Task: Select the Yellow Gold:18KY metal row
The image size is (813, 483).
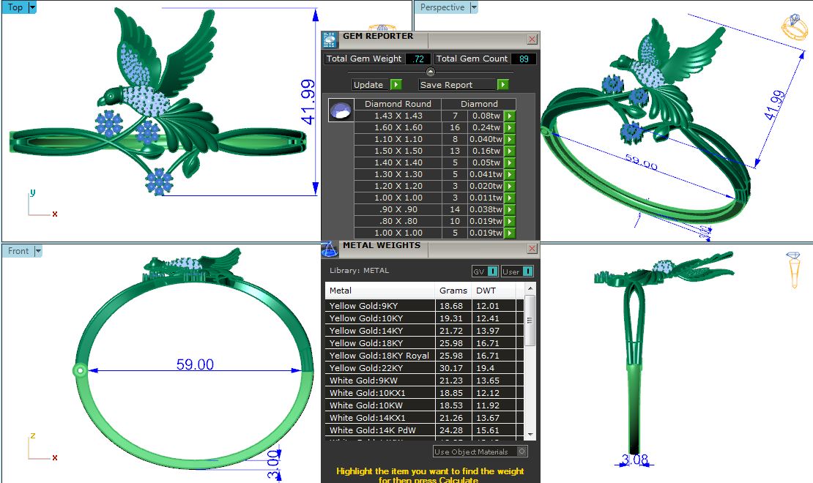Action: pos(380,343)
